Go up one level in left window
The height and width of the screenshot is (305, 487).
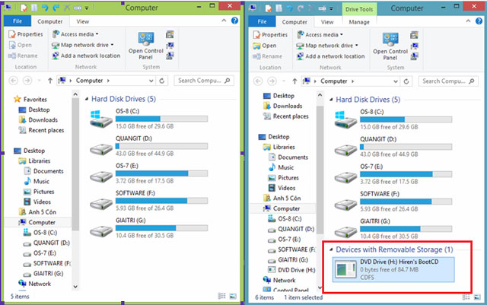tap(50, 81)
